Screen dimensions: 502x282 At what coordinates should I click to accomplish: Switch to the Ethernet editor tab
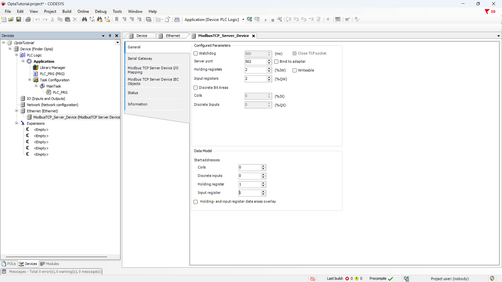pos(173,36)
